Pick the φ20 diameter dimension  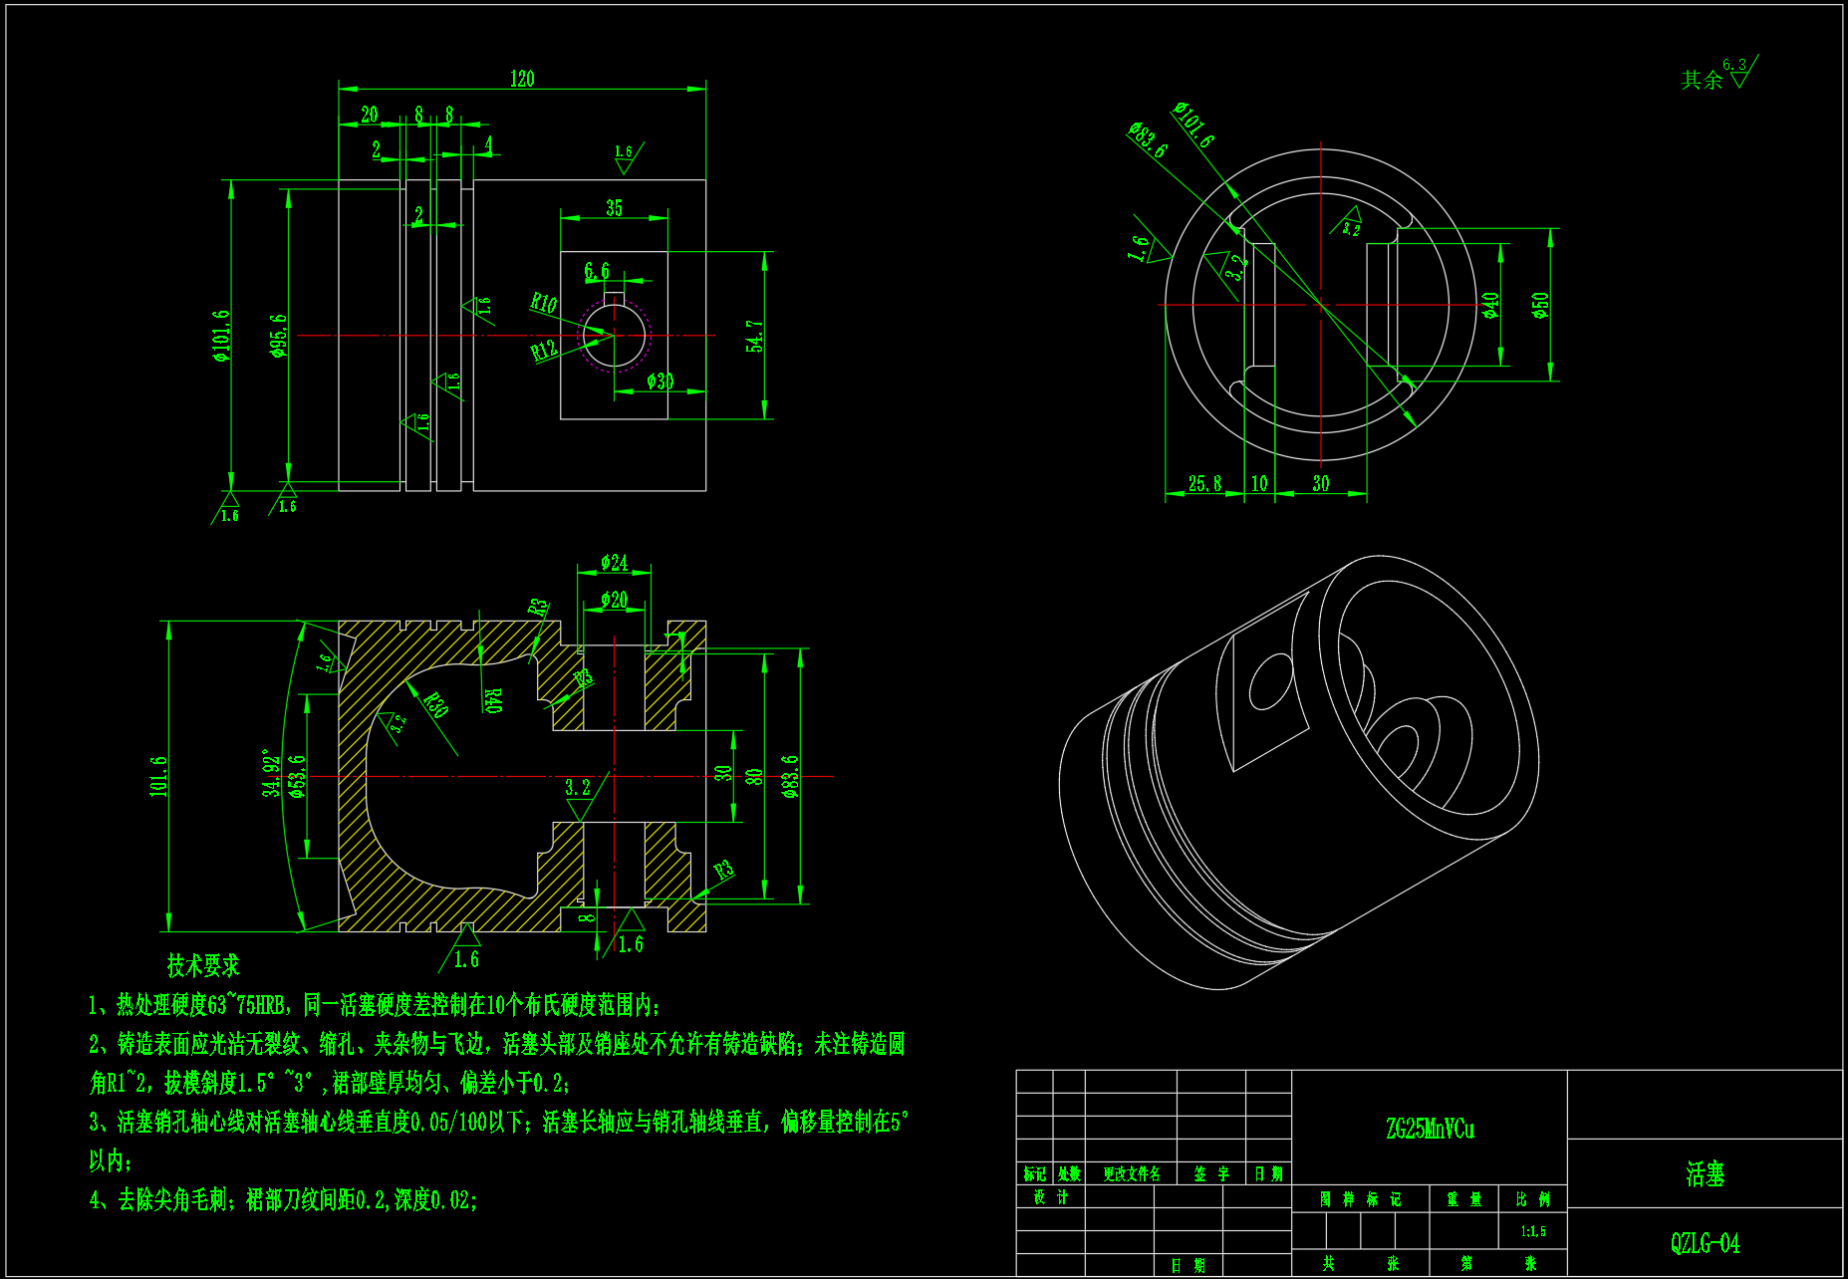pos(614,600)
